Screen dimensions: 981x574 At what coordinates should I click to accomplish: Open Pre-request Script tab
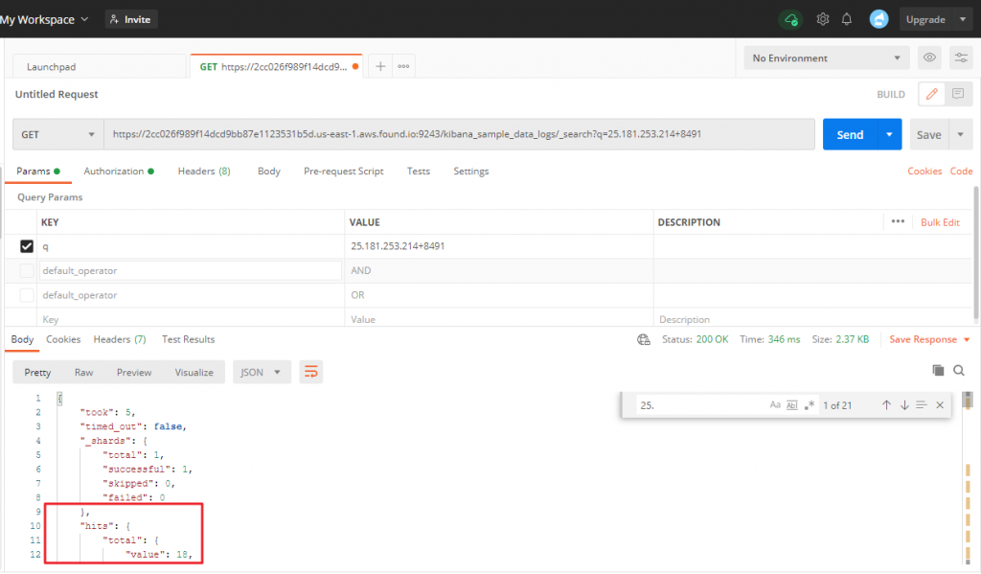(344, 171)
